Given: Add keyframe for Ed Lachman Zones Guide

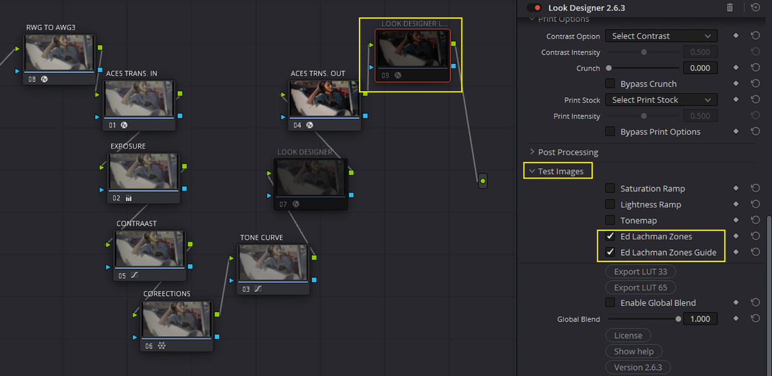Looking at the screenshot, I should tap(736, 252).
